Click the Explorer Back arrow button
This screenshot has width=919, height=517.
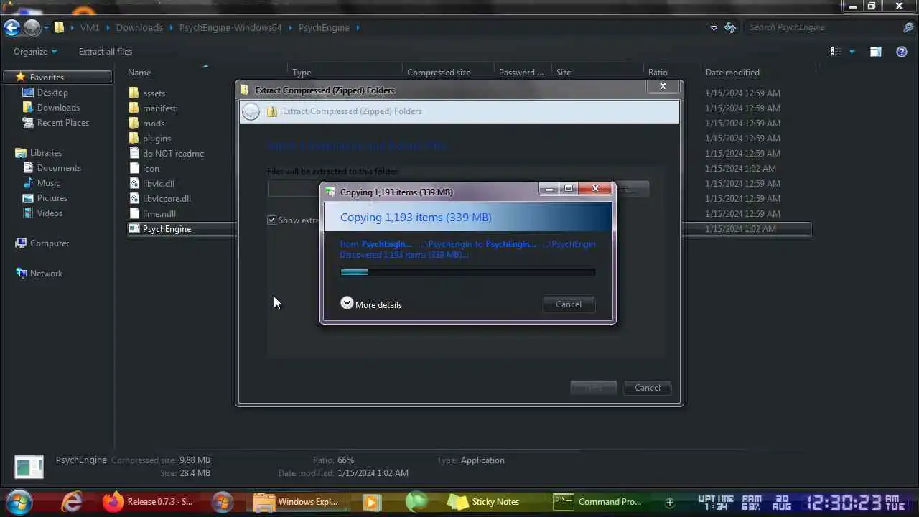[x=11, y=27]
